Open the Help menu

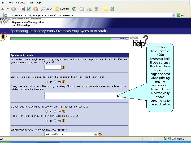tap(38, 3)
